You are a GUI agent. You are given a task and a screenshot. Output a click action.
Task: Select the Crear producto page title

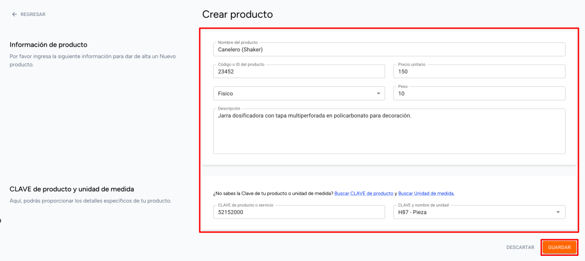[x=237, y=14]
